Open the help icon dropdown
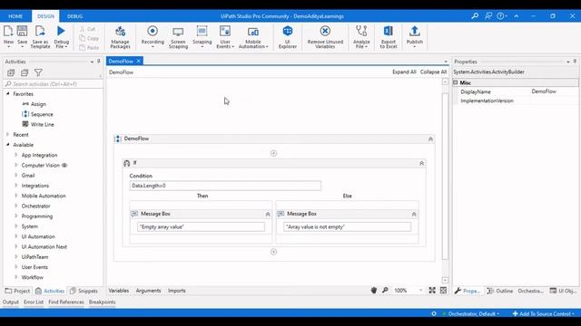This screenshot has height=326, width=581. coord(502,16)
